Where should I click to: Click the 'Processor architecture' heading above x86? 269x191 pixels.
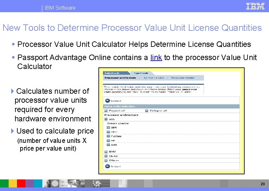point(121,115)
